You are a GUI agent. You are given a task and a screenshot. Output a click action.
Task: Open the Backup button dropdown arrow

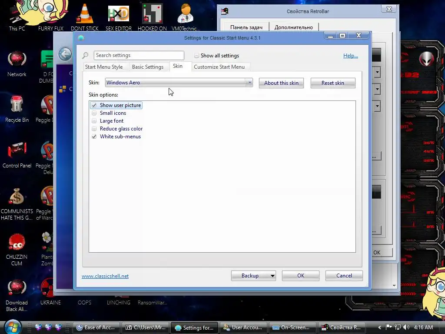coord(272,276)
